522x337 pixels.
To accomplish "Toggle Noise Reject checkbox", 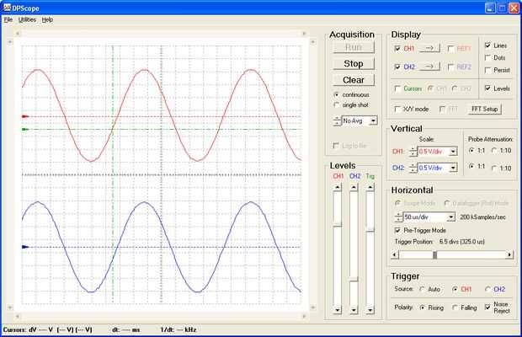I will [x=487, y=307].
